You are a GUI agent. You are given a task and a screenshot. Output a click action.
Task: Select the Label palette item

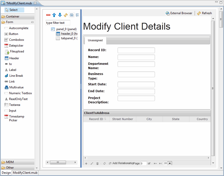pyautogui.click(x=10, y=70)
